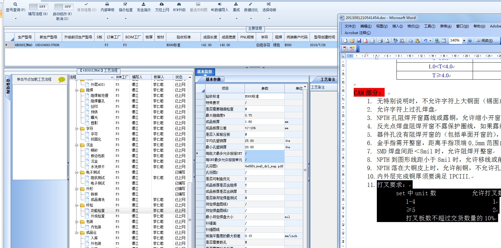
Task: Open dropdown arrow under 内部审核
Action: 107,18
